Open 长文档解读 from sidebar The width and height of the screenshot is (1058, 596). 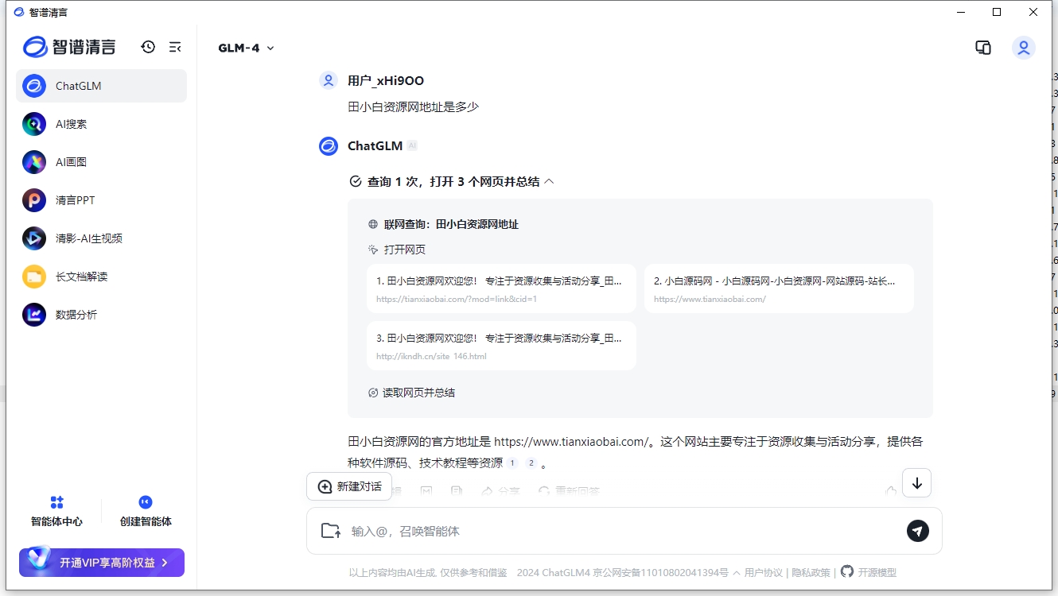[101, 277]
